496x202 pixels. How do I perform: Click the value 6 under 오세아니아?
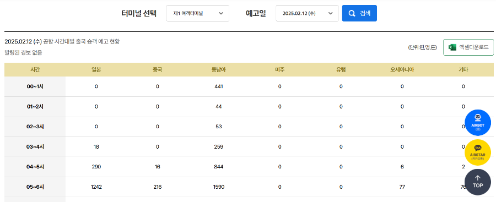(402, 167)
